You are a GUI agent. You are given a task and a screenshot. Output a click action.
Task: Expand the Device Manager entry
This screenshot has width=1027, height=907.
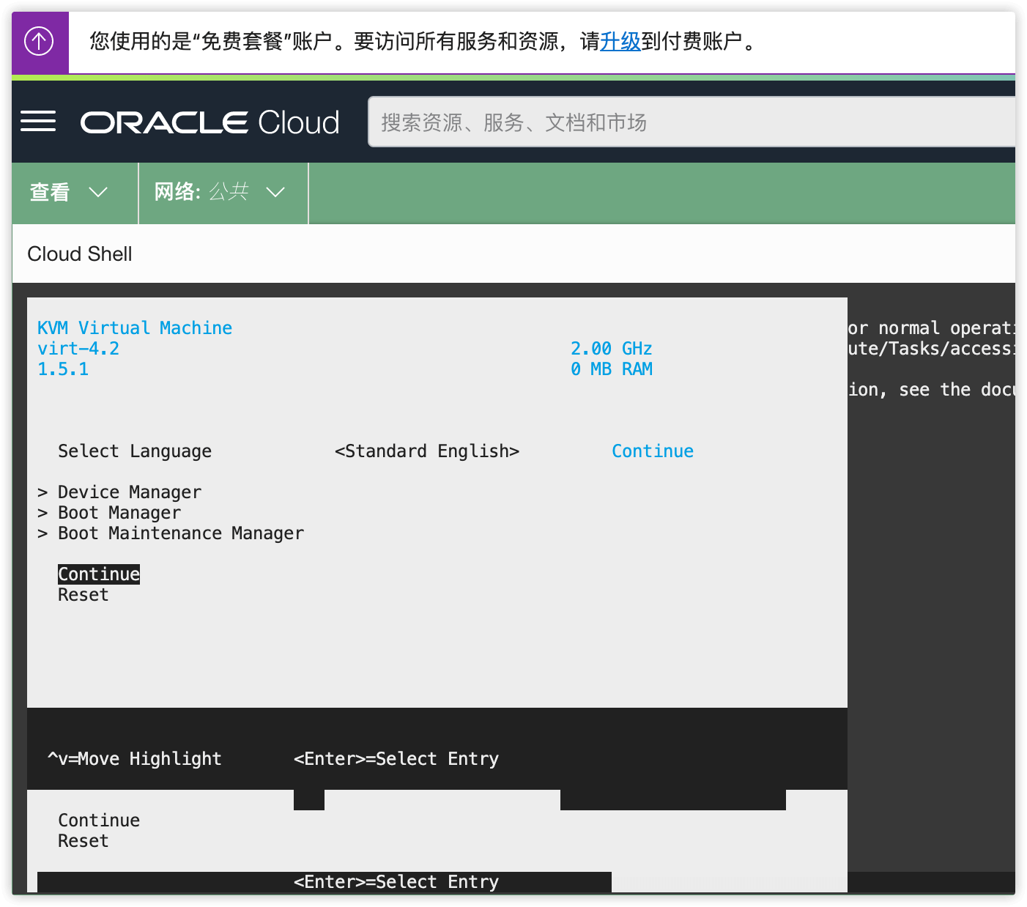tap(129, 492)
